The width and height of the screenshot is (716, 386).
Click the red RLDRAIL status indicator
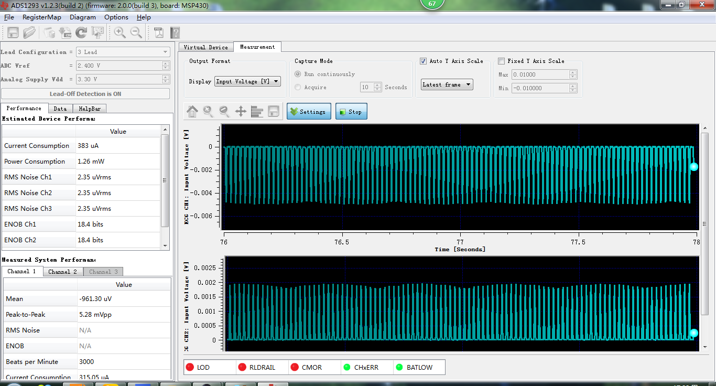[242, 367]
